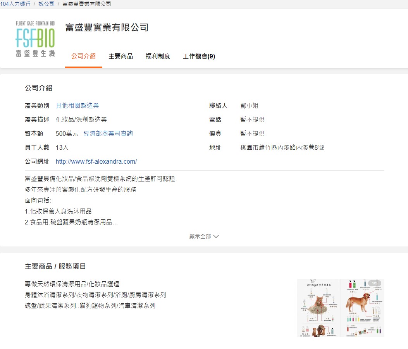Viewport: 408px width, 349px height.
Task: Switch to the 主要商品 tab
Action: pyautogui.click(x=121, y=56)
